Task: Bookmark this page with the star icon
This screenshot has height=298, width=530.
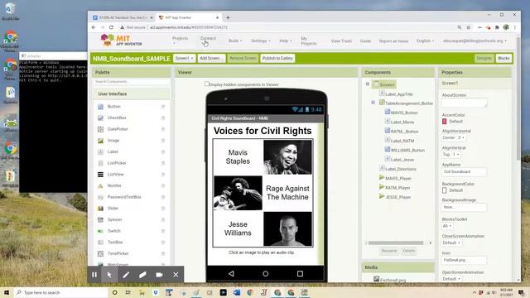Action: click(x=469, y=27)
